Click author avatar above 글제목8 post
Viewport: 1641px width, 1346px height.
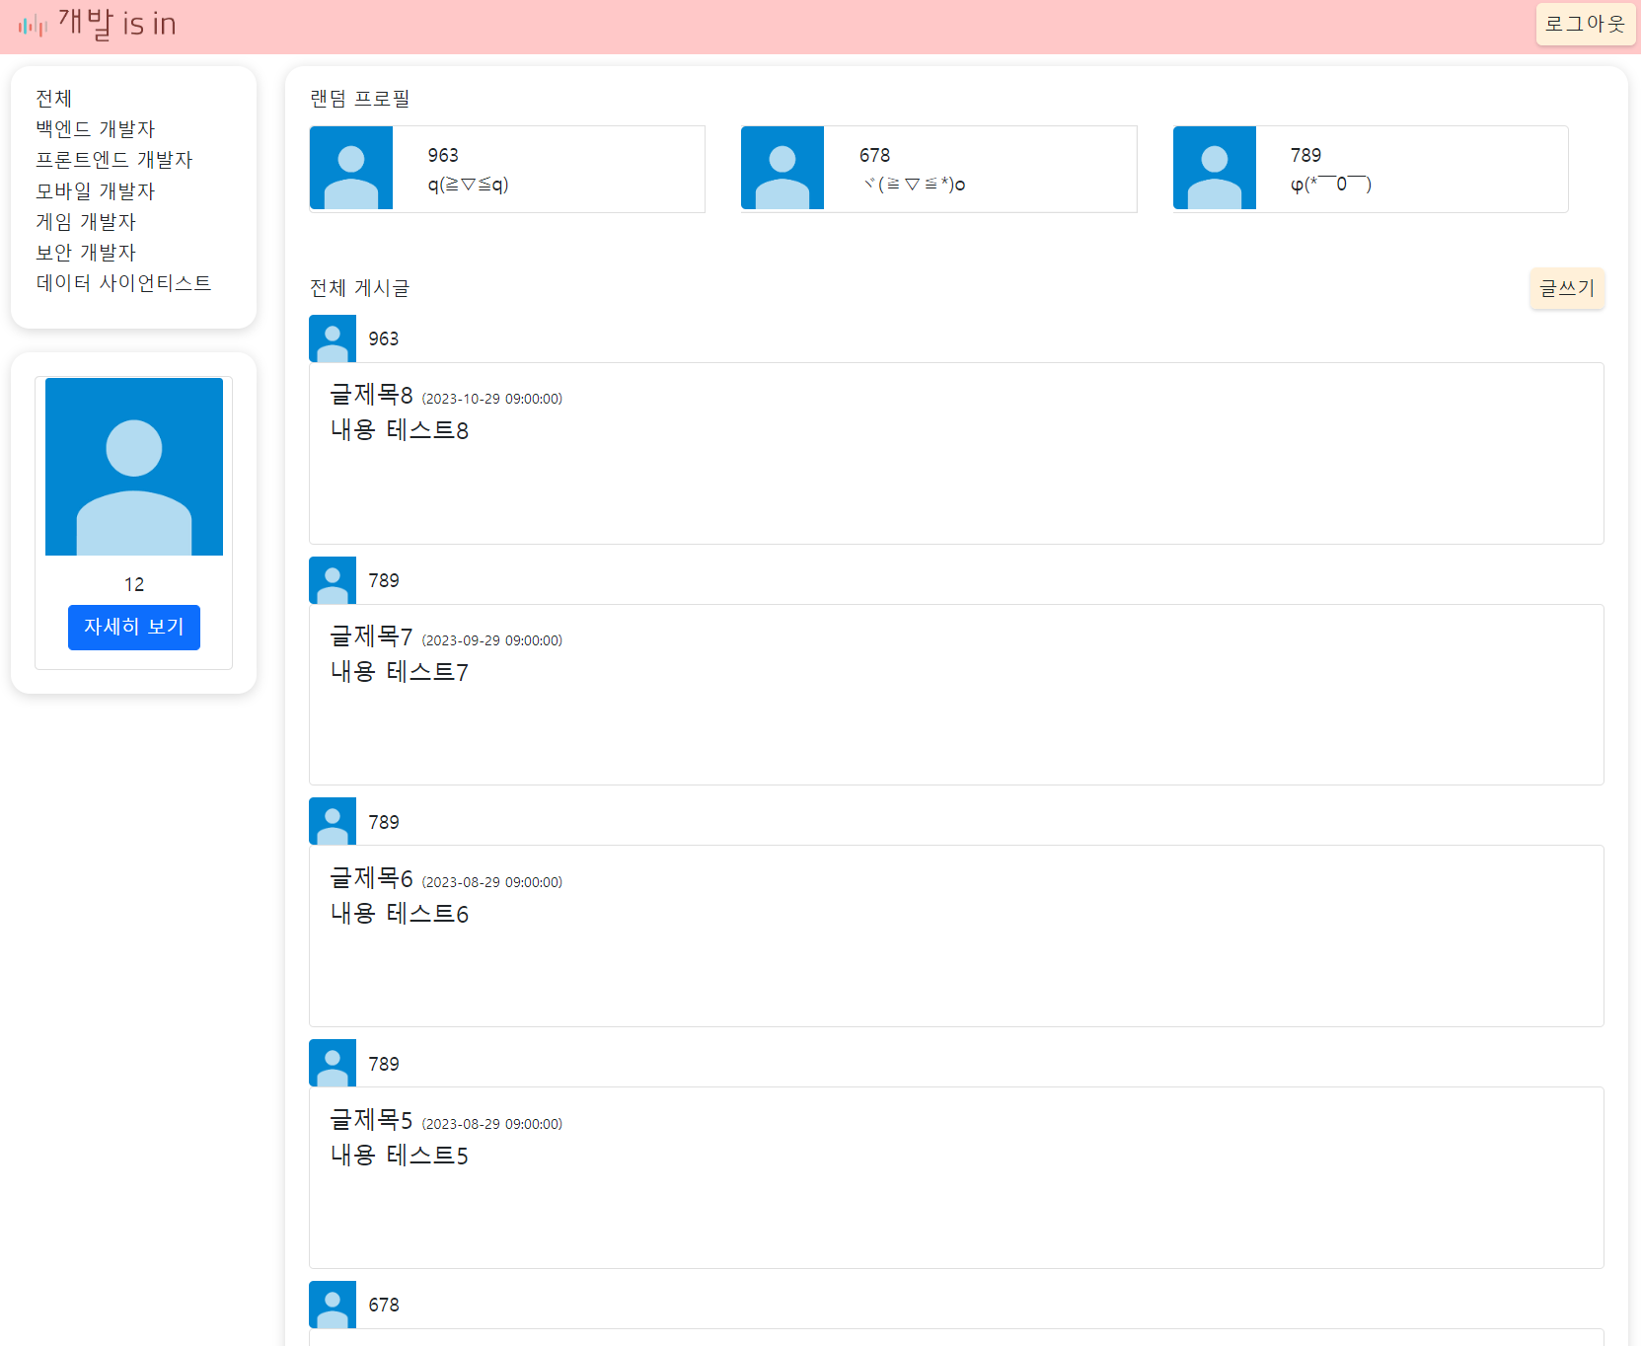click(x=333, y=338)
